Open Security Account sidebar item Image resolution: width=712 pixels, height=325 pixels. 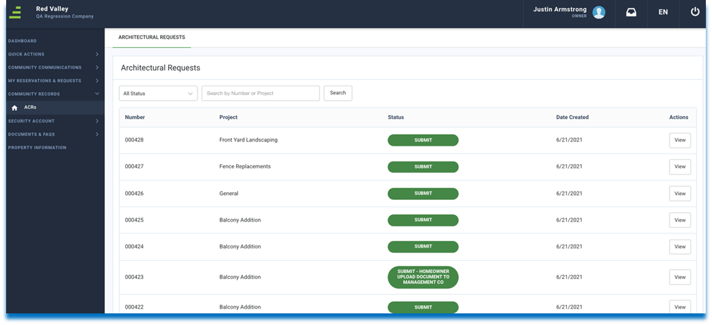[x=31, y=121]
